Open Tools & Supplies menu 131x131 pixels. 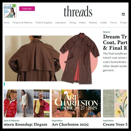(44, 22)
